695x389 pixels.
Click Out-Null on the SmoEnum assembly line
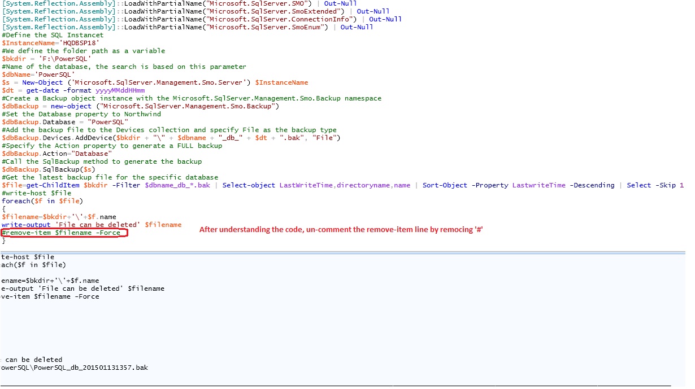tap(357, 27)
